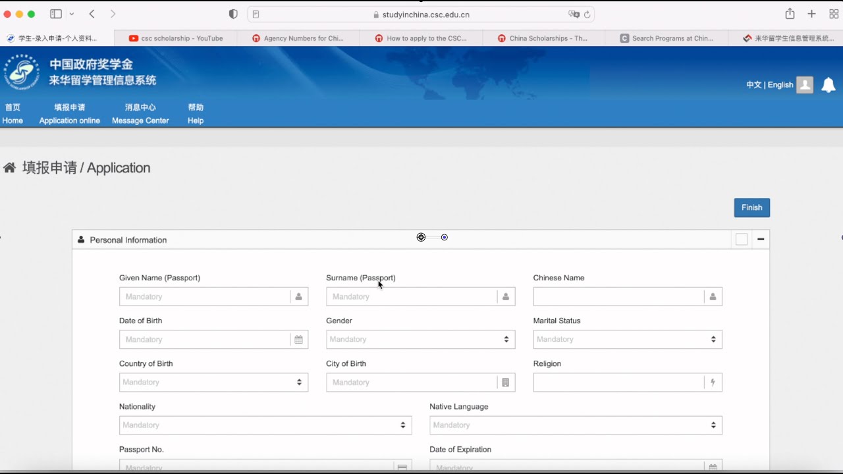Select the Home menu item
The width and height of the screenshot is (843, 474).
[x=13, y=114]
